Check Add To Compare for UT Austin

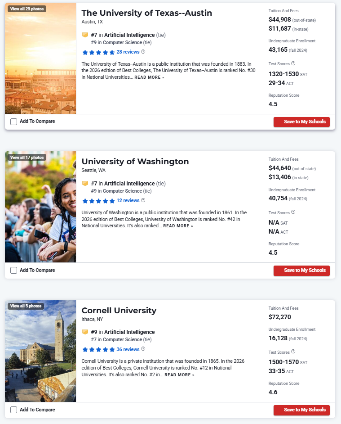(x=13, y=122)
